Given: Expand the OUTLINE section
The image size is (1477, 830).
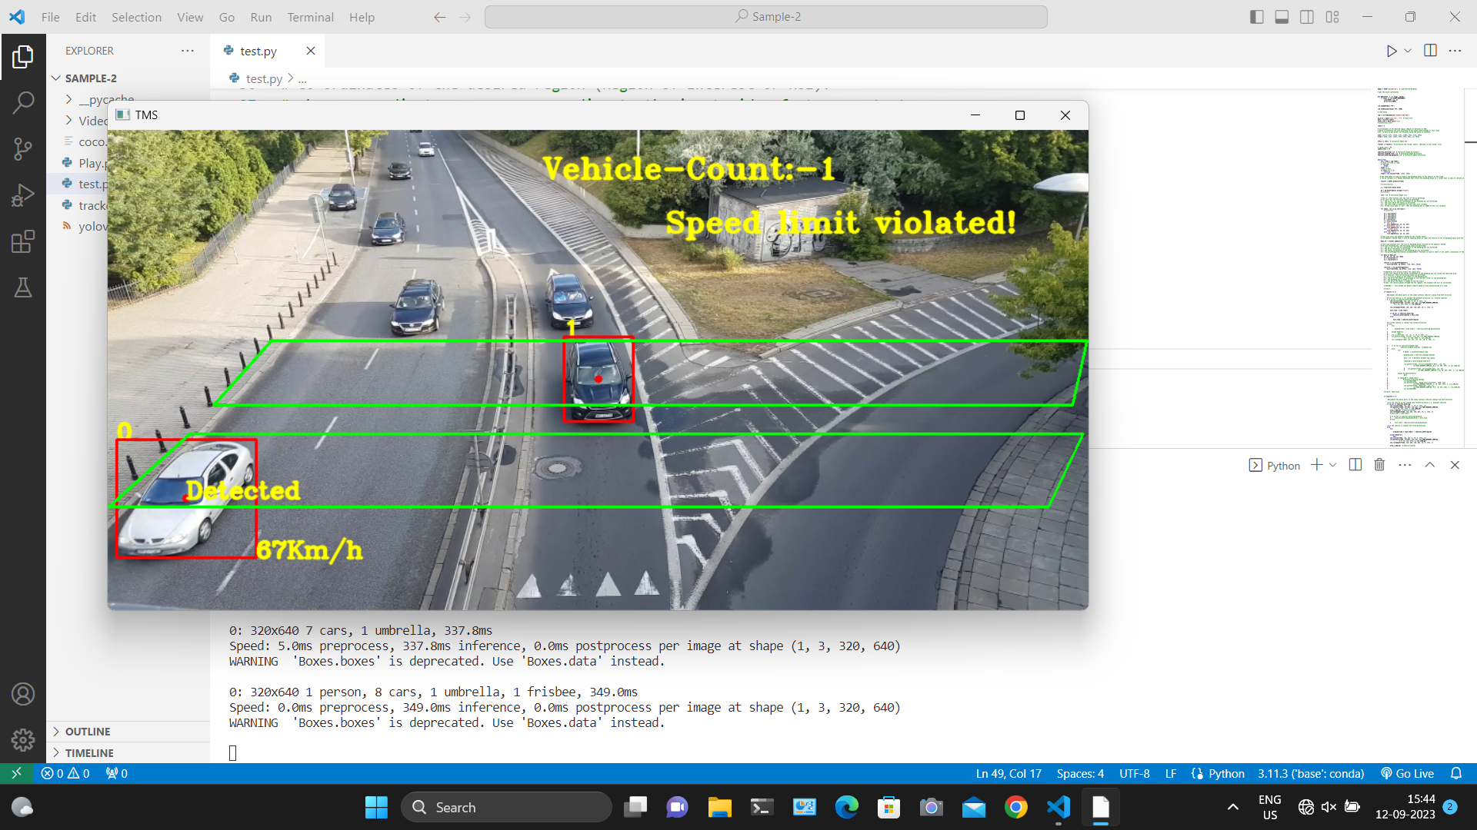Looking at the screenshot, I should [88, 731].
